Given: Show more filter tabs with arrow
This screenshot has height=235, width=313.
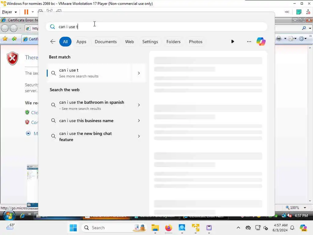Looking at the screenshot, I should [x=233, y=42].
